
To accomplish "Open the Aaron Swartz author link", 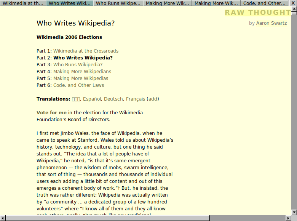I will click(271, 23).
